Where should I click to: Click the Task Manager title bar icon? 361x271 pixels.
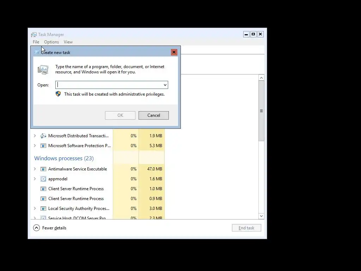(34, 35)
